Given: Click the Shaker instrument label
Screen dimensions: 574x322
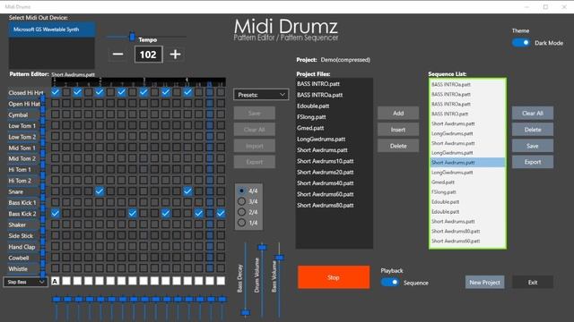Looking at the screenshot, I should [x=17, y=225].
